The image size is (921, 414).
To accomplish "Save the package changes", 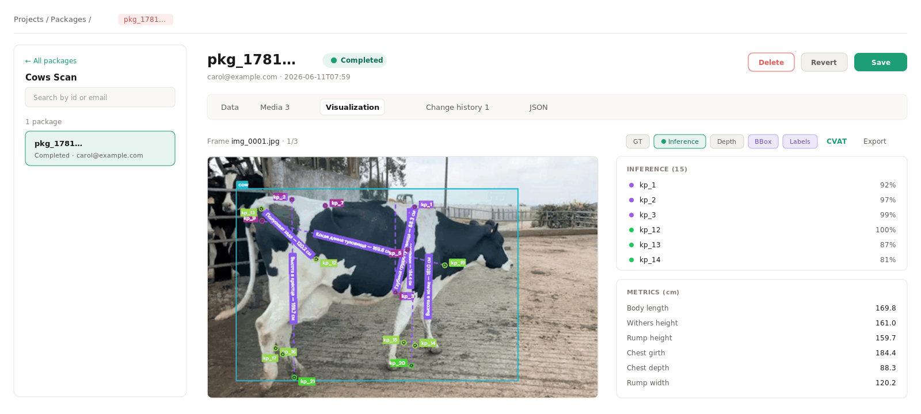I will tap(880, 62).
